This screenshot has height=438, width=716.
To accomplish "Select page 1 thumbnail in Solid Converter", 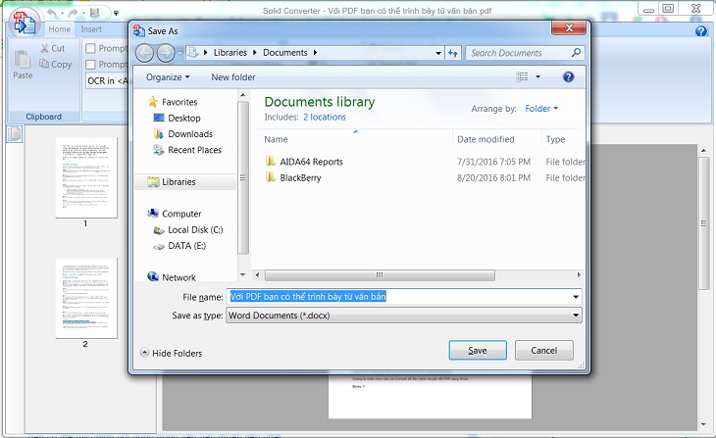I will click(86, 177).
